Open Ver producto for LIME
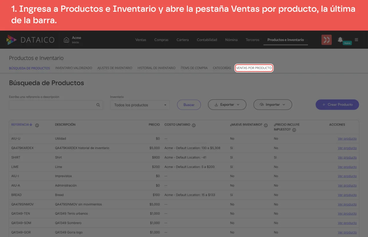Screen dimensions: 368x237 click(x=347, y=167)
